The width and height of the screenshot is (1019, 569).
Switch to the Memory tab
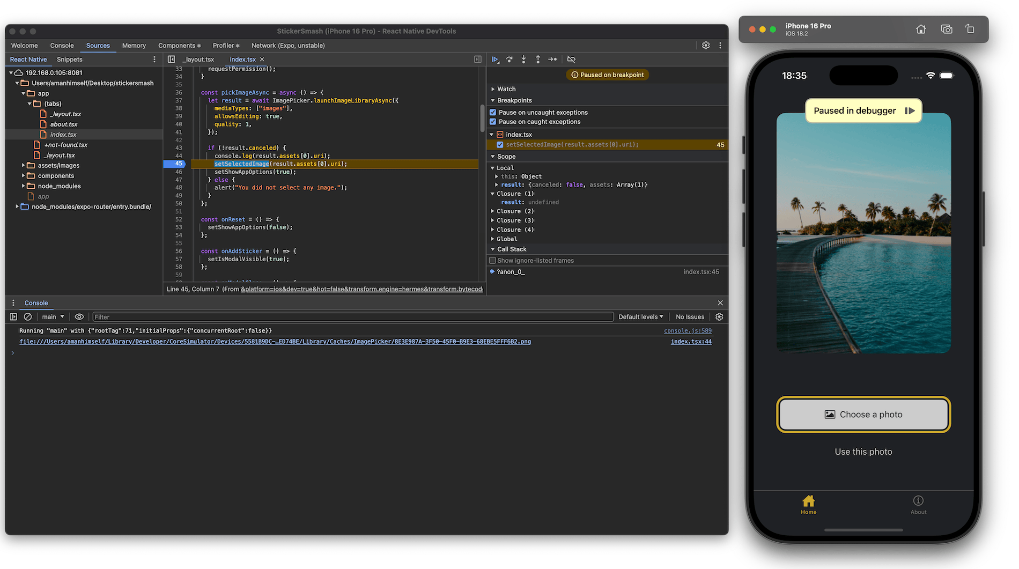[134, 46]
